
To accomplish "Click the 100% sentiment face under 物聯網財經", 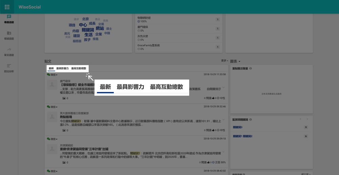I will pyautogui.click(x=139, y=21).
